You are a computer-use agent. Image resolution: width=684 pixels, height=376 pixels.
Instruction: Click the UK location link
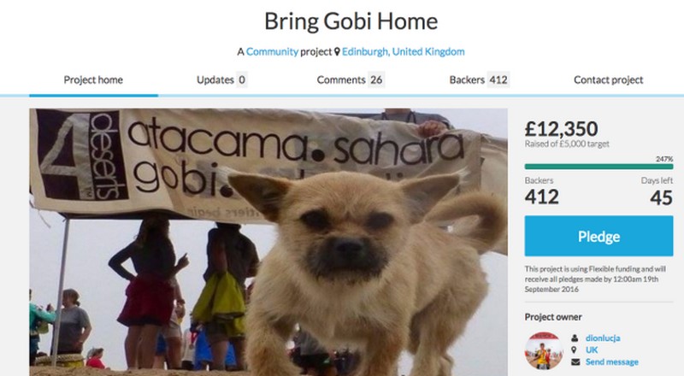(592, 350)
